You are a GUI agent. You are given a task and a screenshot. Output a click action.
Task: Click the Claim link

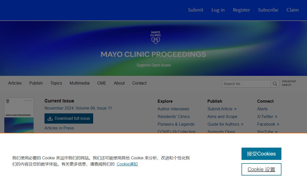[x=292, y=10]
